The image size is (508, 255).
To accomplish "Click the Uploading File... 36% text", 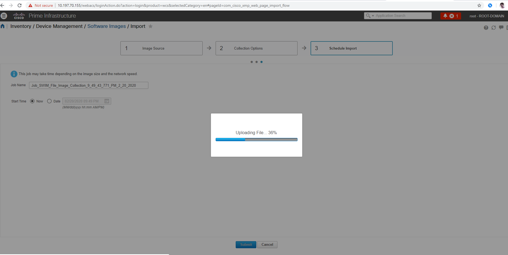I will tap(256, 133).
